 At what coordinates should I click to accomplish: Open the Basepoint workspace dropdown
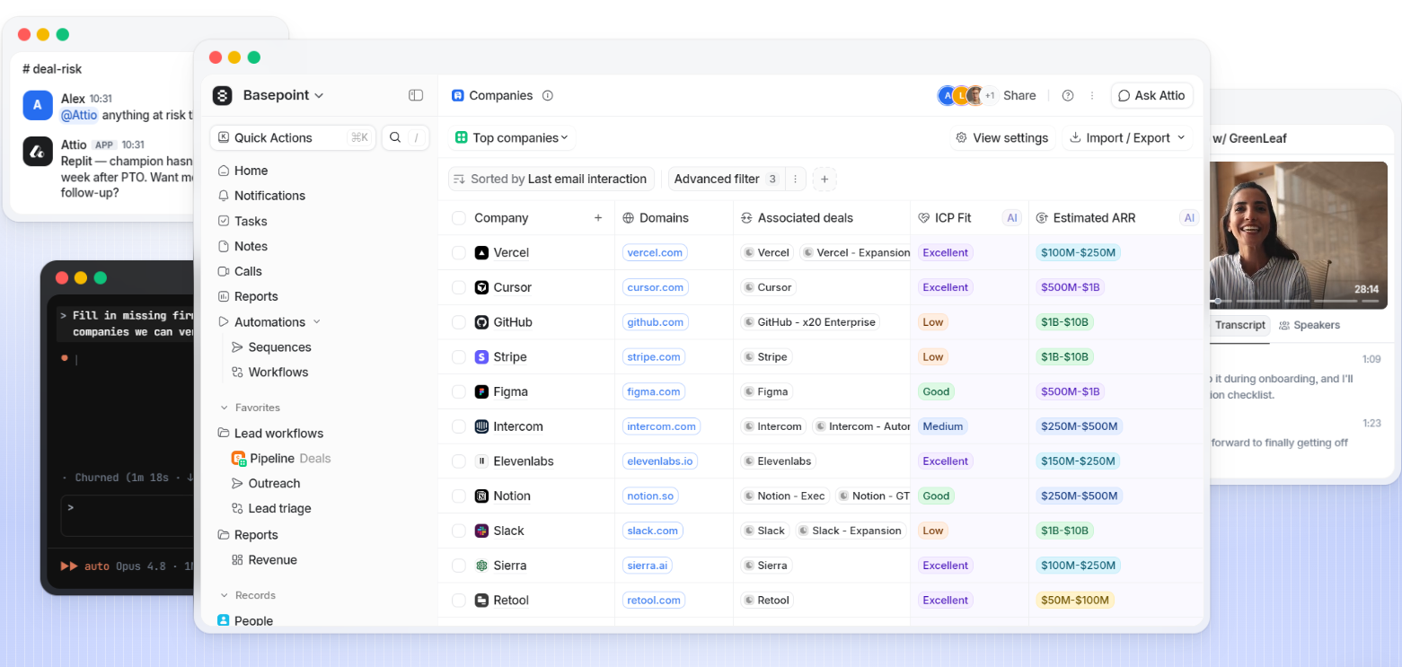(x=269, y=95)
